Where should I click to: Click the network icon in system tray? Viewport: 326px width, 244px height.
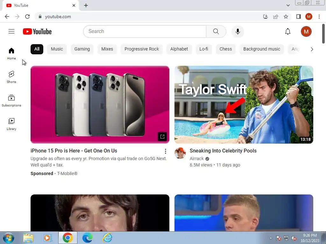(x=286, y=238)
